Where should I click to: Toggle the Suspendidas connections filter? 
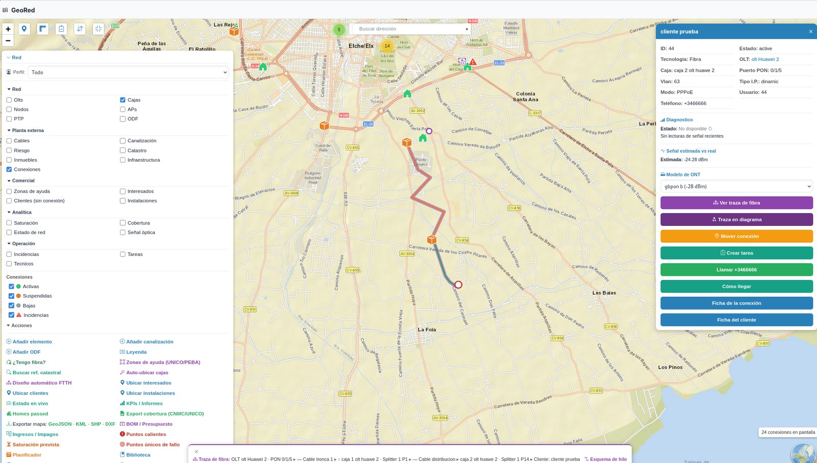[x=11, y=296]
